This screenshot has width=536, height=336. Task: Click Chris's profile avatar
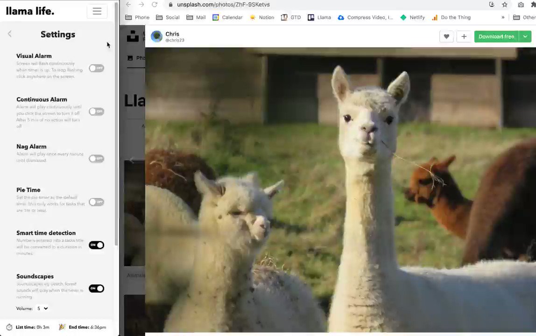pyautogui.click(x=156, y=36)
